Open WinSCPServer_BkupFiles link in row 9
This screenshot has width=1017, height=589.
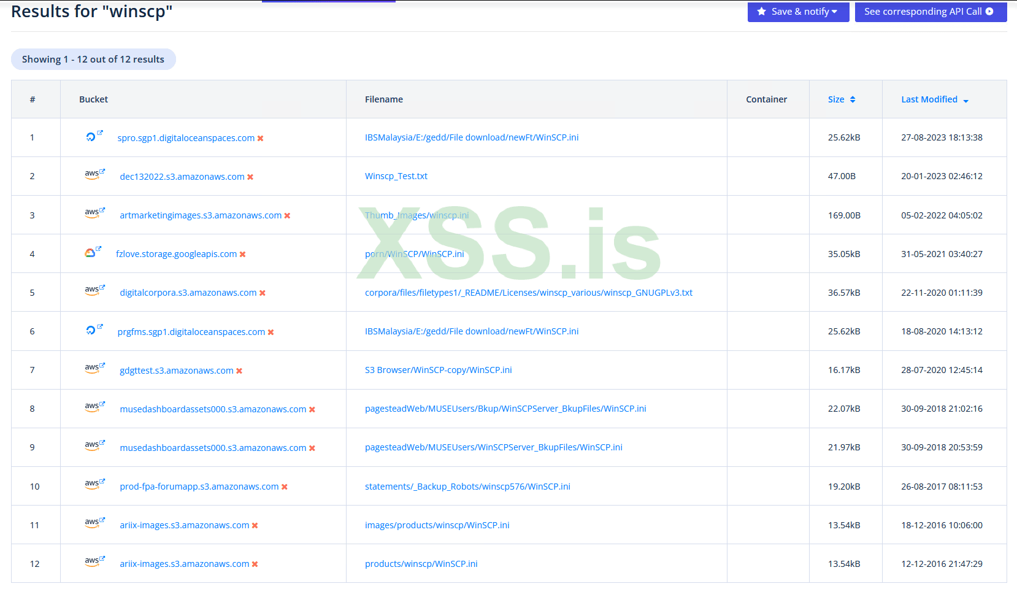tap(494, 447)
